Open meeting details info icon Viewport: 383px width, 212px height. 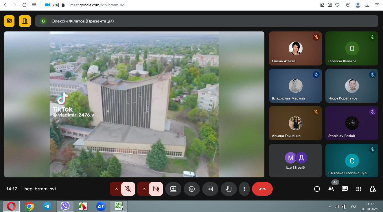point(317,189)
